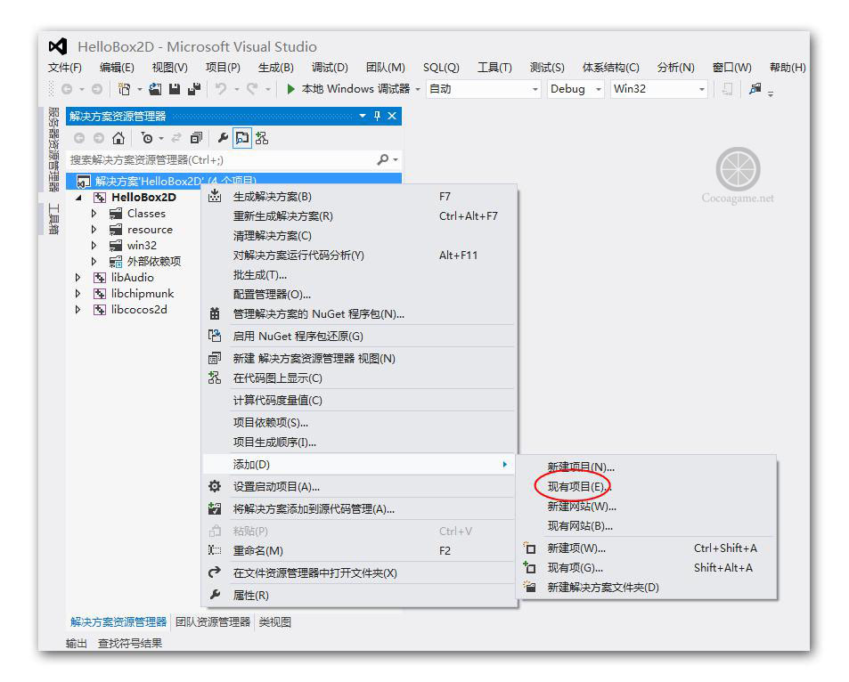The height and width of the screenshot is (682, 849).
Task: Click the Collapse All icon in Solution Explorer
Action: pos(197,138)
